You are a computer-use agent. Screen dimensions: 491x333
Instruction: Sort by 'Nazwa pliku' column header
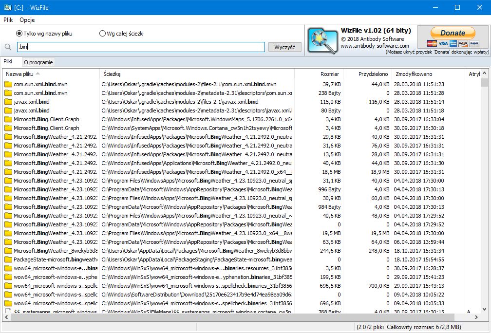click(x=51, y=74)
